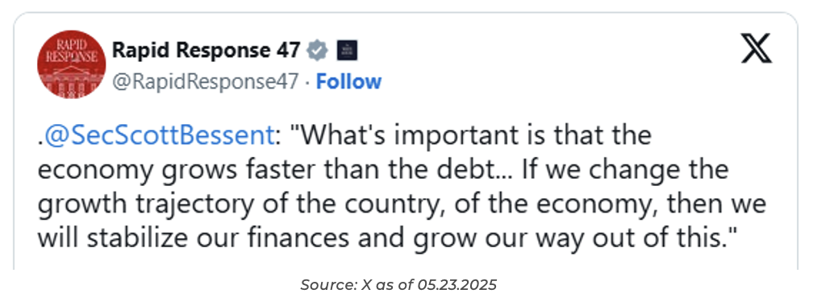The height and width of the screenshot is (306, 813).
Task: Visit the @RapidResponse47 handle
Action: tap(206, 82)
